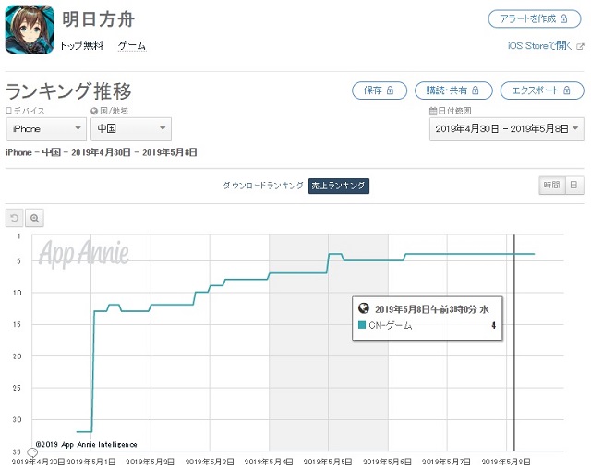Select the 売上ランキング tab
The height and width of the screenshot is (469, 591).
(339, 186)
